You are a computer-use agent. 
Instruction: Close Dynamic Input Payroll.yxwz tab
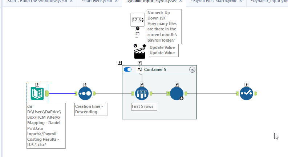180,1
